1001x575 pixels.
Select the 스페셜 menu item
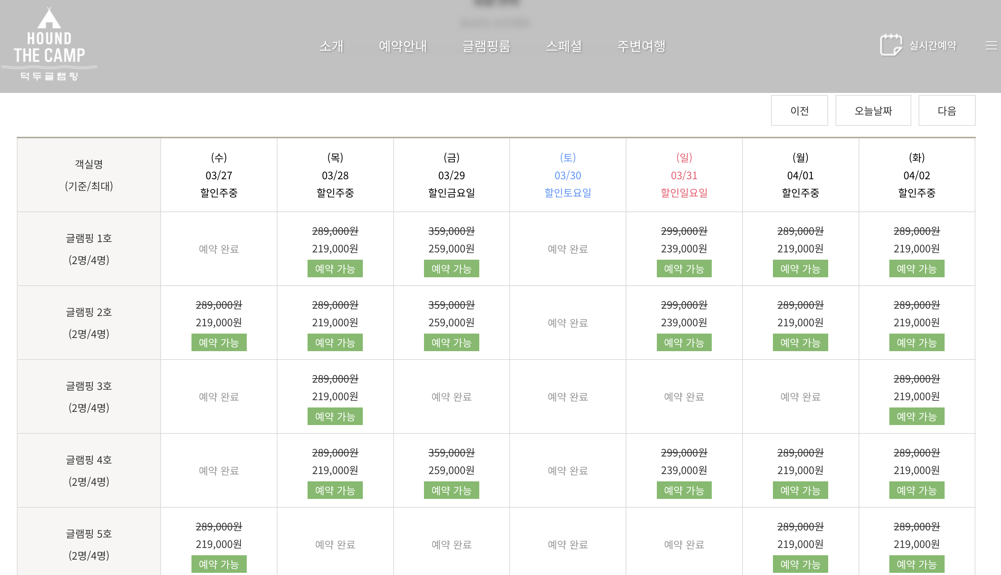[x=563, y=46]
